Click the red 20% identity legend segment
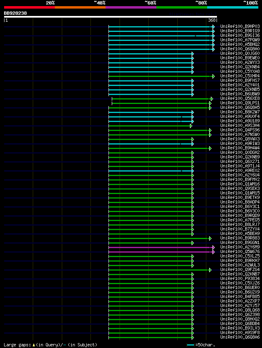Screen dimensions: 262x348 click(29, 7)
